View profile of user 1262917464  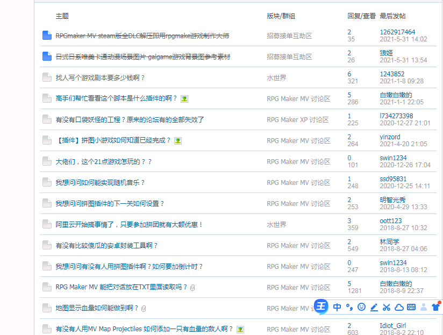coord(397,32)
